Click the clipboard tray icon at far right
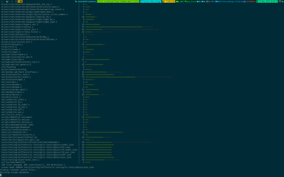The height and width of the screenshot is (177, 284). click(280, 1)
